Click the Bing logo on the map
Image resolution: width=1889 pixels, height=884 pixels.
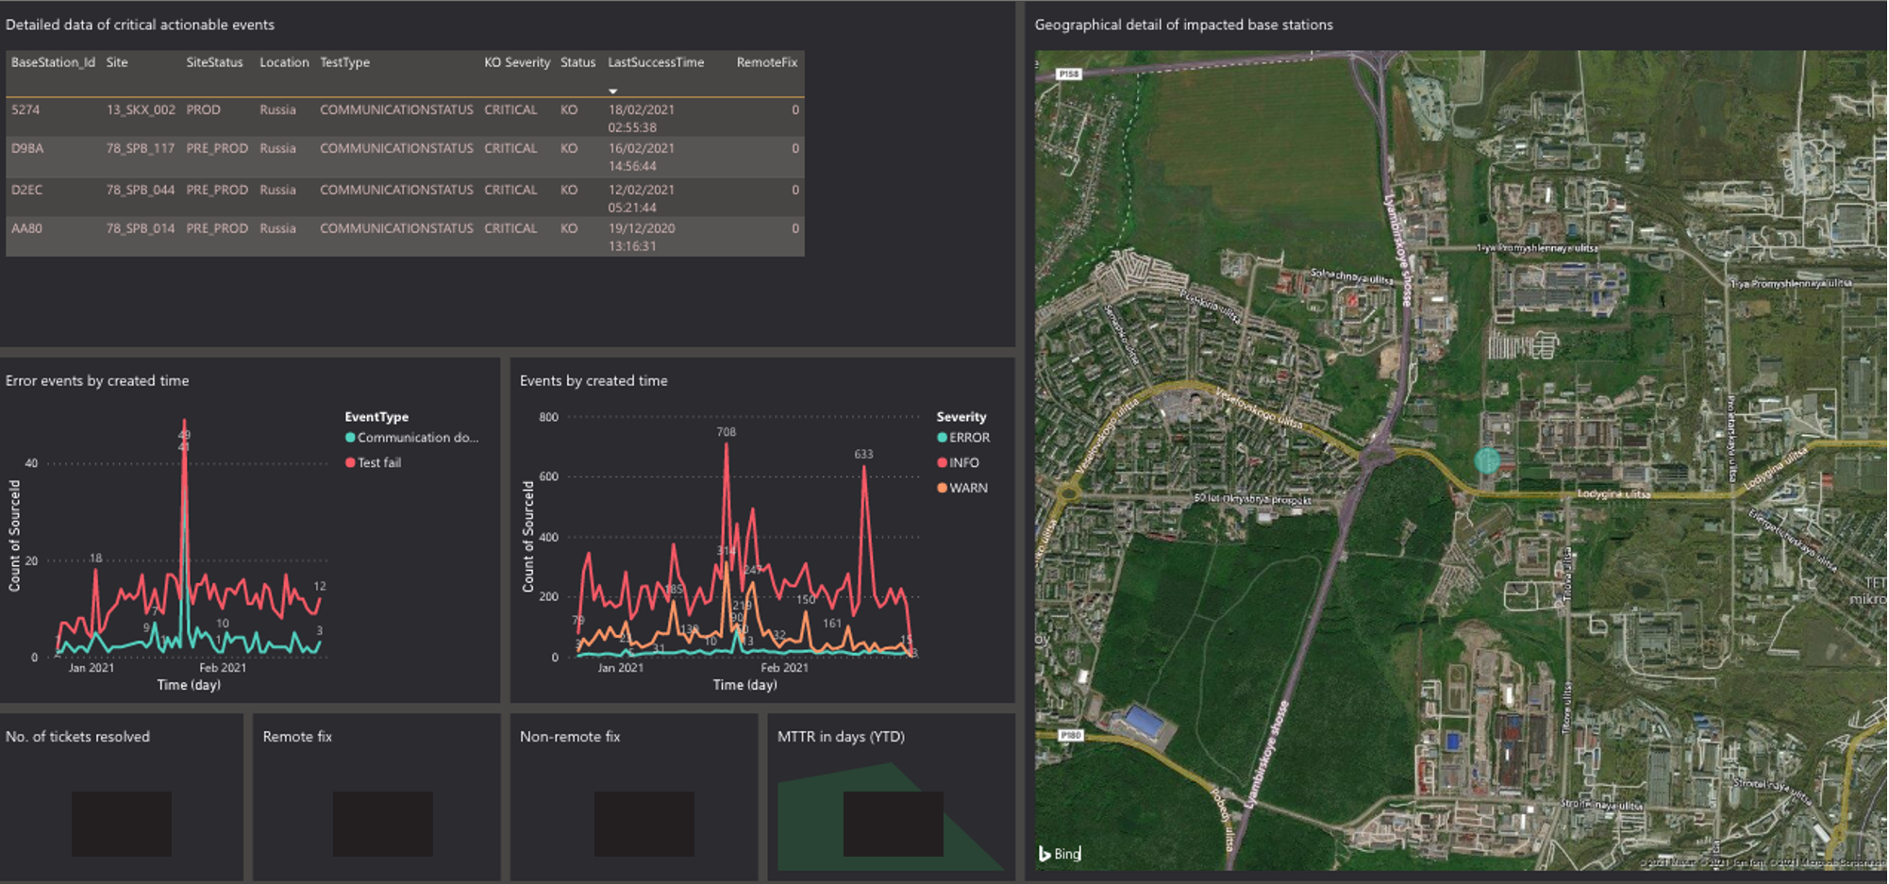[1060, 854]
